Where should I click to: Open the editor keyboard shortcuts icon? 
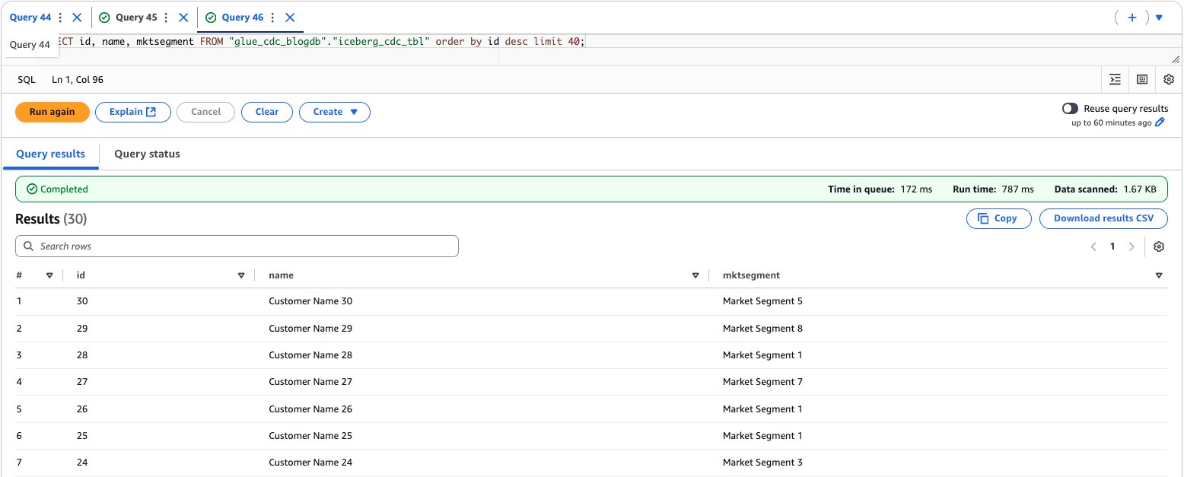(x=1141, y=79)
